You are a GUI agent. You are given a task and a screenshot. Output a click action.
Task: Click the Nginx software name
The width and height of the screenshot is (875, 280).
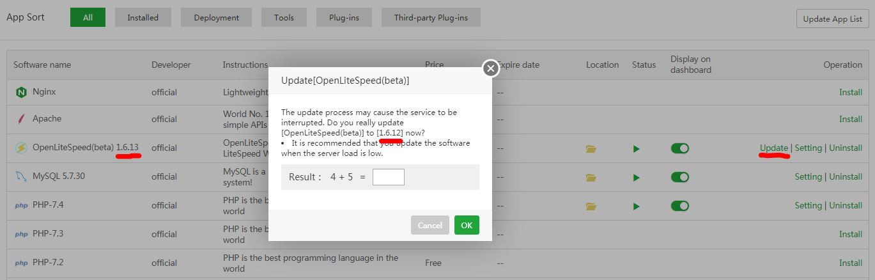point(44,92)
